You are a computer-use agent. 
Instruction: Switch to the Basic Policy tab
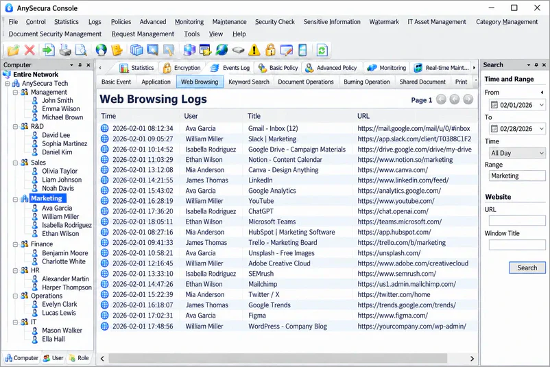pyautogui.click(x=278, y=68)
